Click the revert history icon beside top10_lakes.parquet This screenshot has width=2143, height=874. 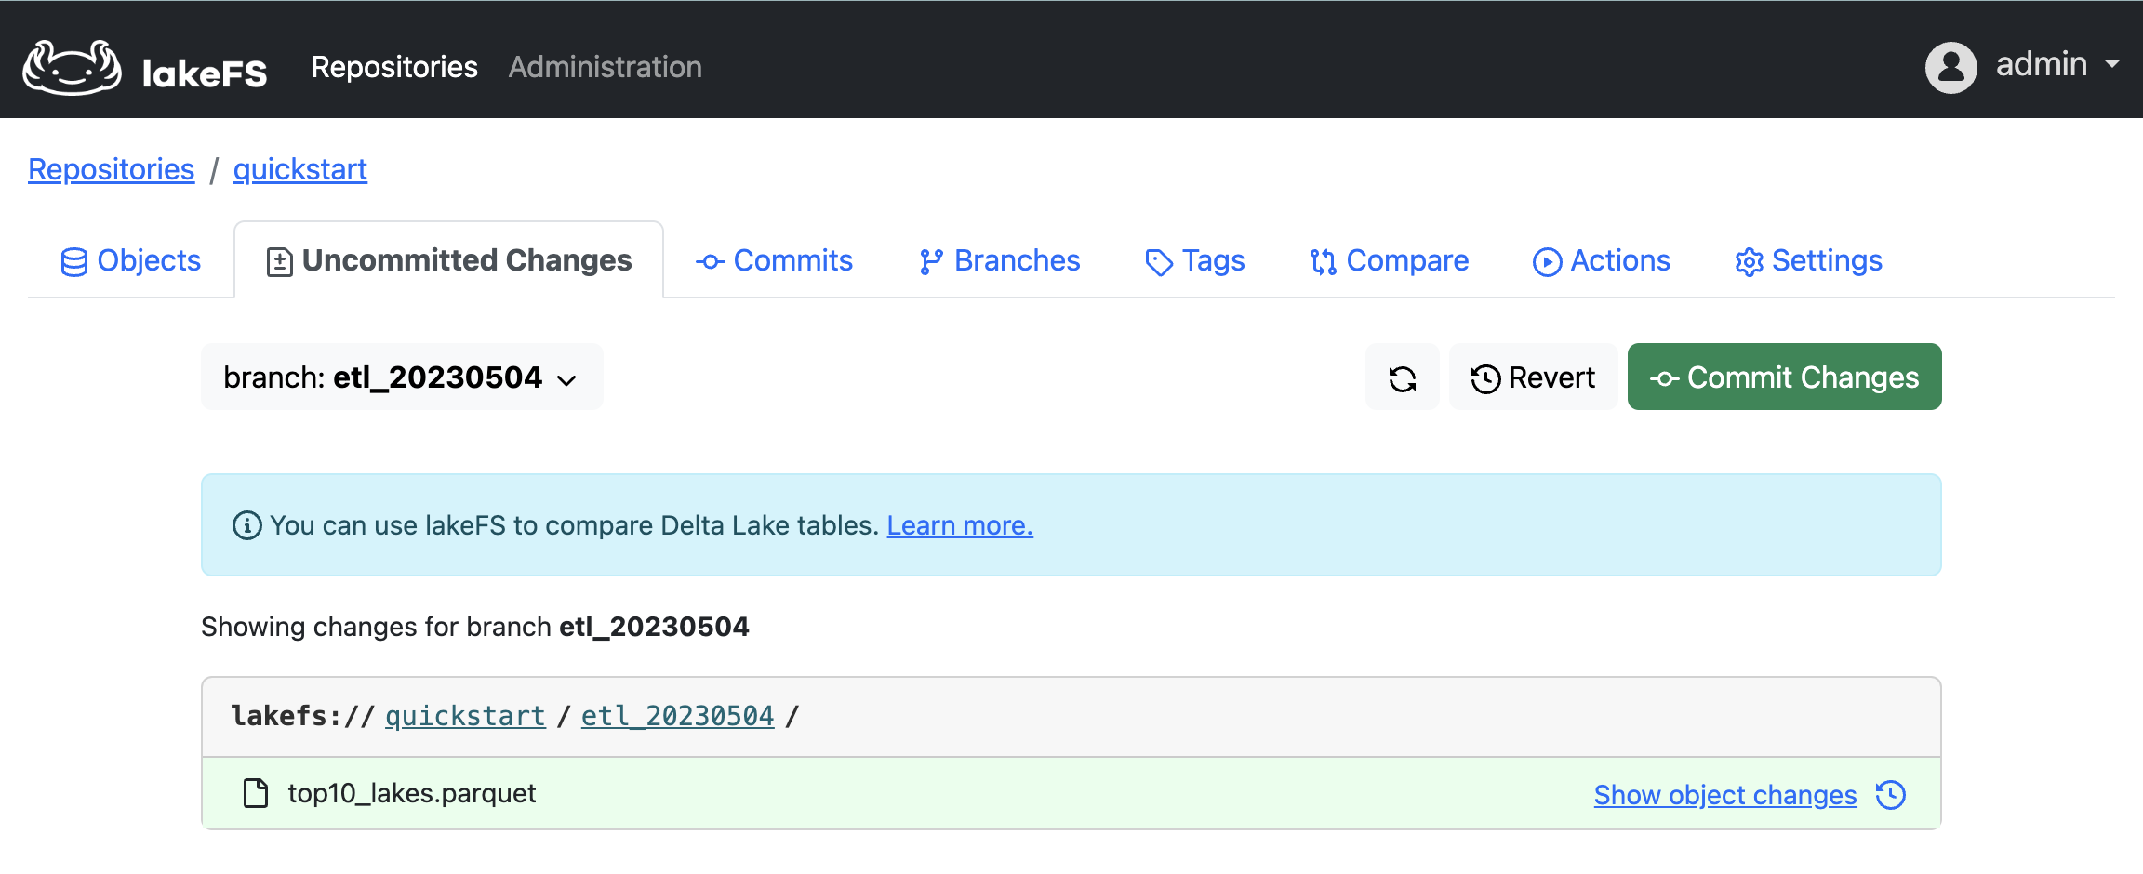click(x=1891, y=795)
